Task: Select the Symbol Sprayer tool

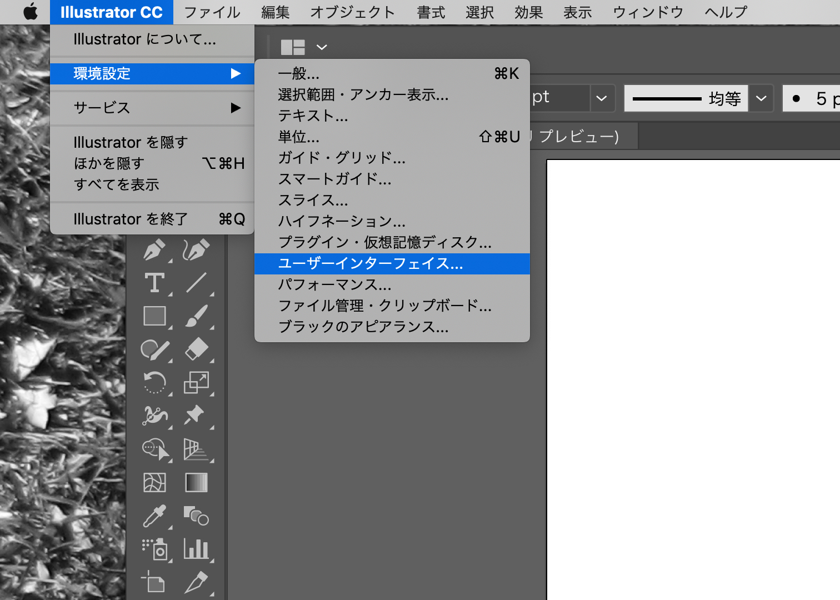Action: coord(154,549)
